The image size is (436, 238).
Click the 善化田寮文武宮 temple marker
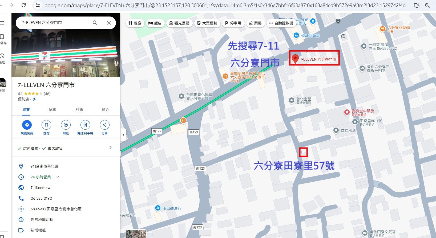[x=365, y=233]
